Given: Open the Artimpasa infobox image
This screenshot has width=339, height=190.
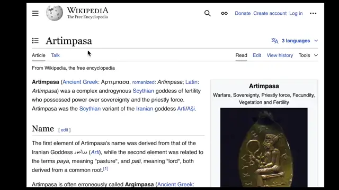Looking at the screenshot, I should click(264, 148).
